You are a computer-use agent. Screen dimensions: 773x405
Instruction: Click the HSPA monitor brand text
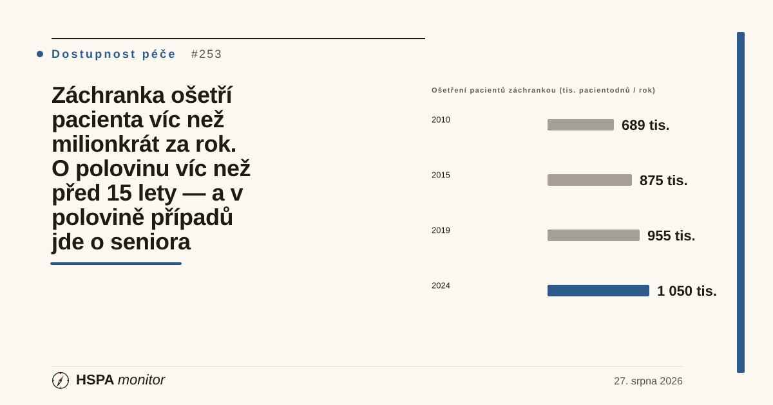[x=120, y=380]
